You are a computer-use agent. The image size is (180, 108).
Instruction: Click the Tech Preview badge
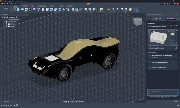(x=171, y=19)
